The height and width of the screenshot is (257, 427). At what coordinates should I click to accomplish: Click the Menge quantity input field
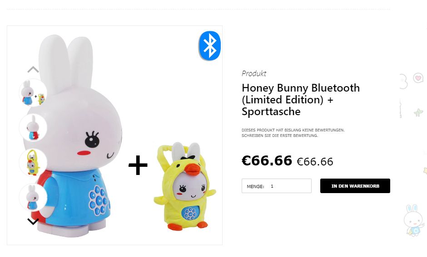point(276,186)
